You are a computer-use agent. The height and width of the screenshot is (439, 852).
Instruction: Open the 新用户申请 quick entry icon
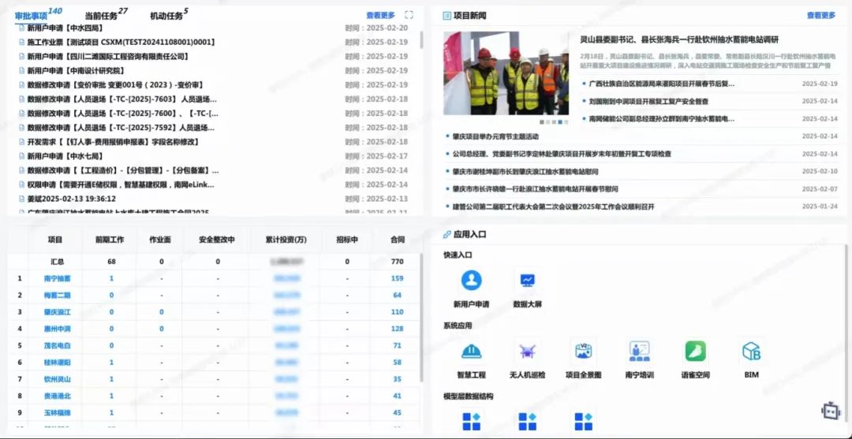coord(471,281)
